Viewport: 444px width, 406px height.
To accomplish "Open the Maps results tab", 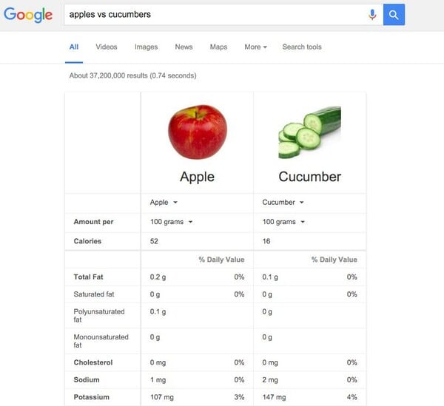I will [x=218, y=47].
